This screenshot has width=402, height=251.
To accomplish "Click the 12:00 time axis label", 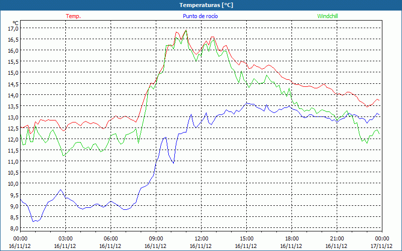I will click(x=202, y=239).
